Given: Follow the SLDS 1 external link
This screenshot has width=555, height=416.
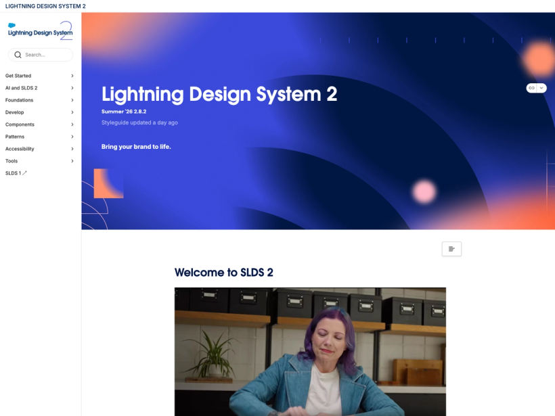Looking at the screenshot, I should pyautogui.click(x=16, y=173).
